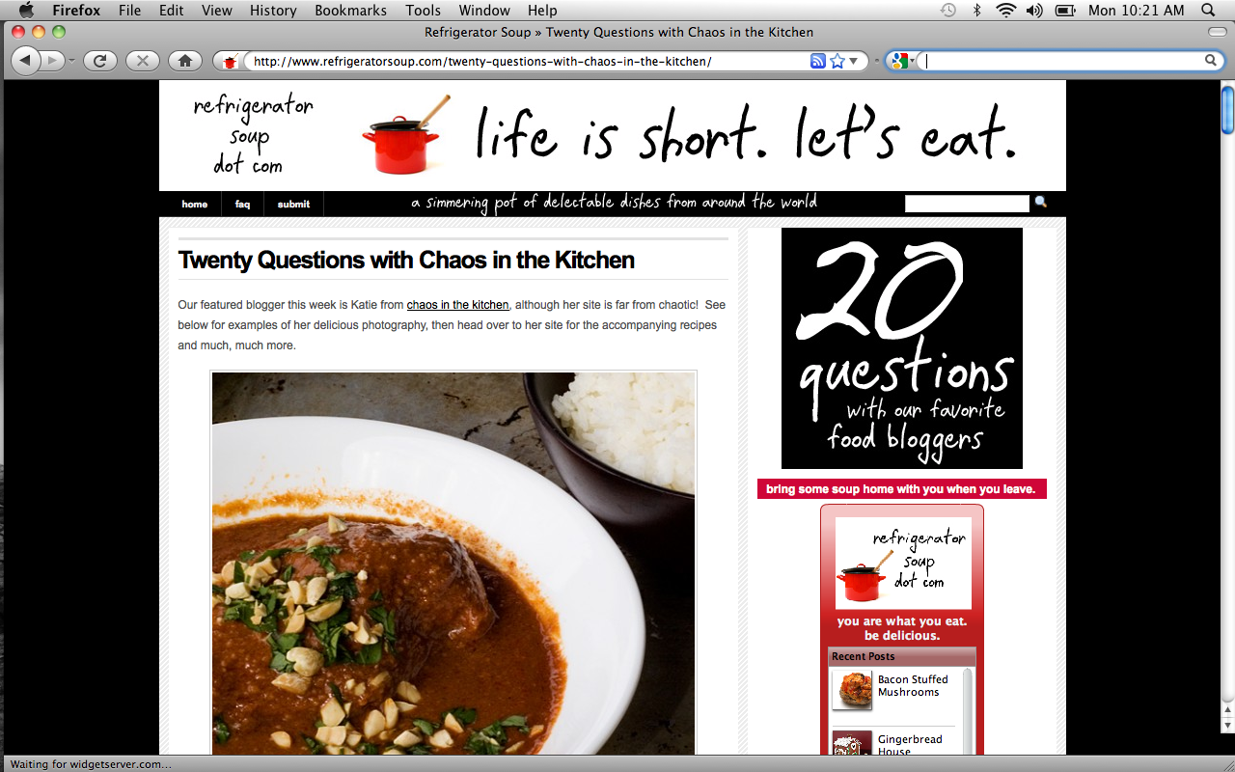Click the site search magnifier icon
The width and height of the screenshot is (1235, 772).
1041,203
